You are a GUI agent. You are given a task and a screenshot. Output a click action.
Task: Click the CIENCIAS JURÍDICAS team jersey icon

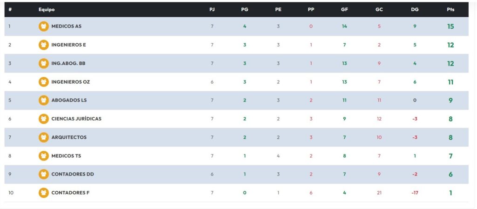43,119
